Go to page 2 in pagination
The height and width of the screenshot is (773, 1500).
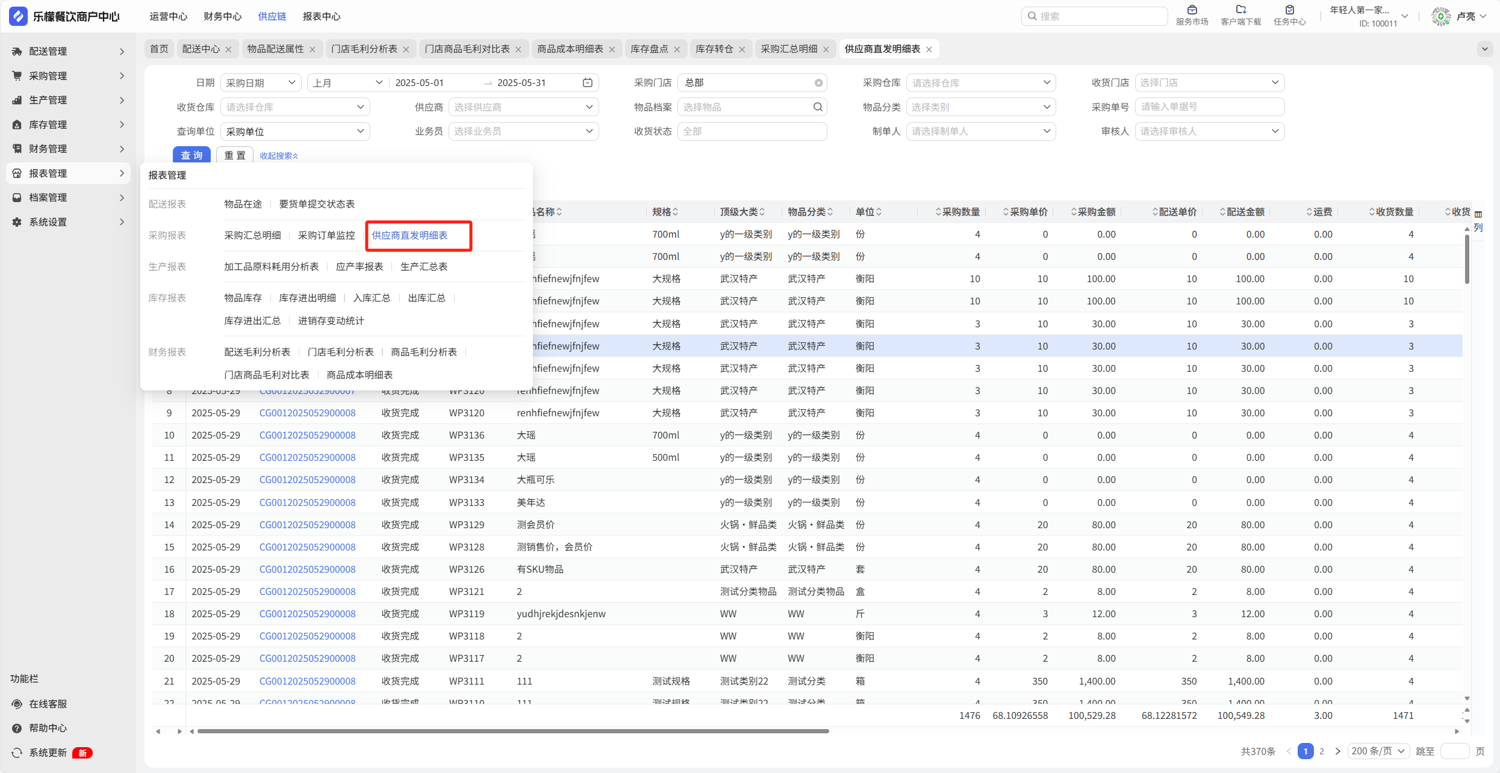1322,751
